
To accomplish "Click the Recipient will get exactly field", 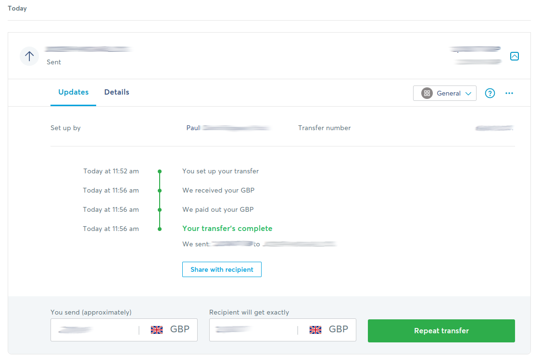I will click(x=282, y=330).
